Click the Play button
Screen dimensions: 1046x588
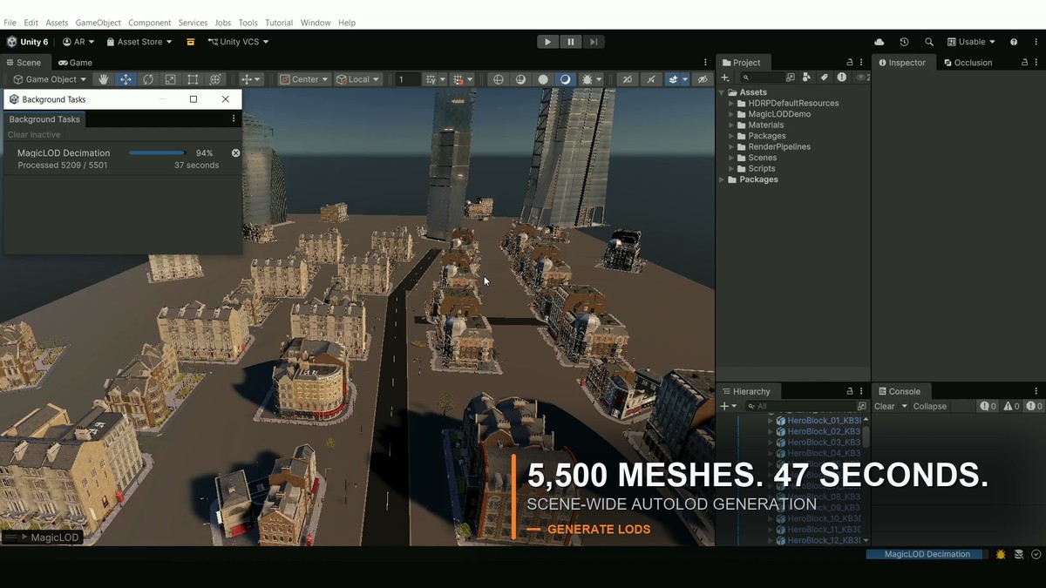547,42
